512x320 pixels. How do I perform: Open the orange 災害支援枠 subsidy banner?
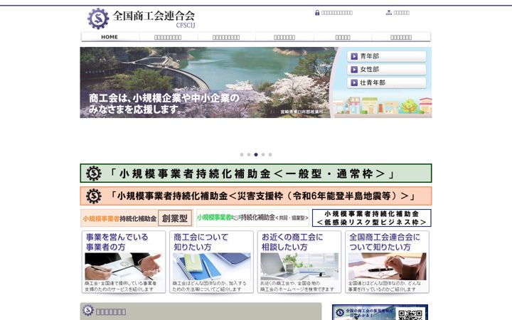(x=256, y=196)
